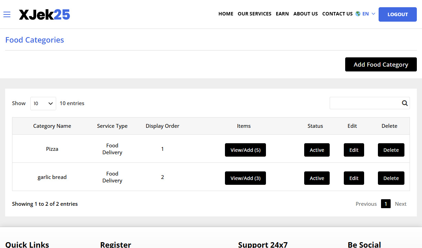Image resolution: width=422 pixels, height=248 pixels.
Task: Open OUR SERVICES menu item
Action: (254, 14)
